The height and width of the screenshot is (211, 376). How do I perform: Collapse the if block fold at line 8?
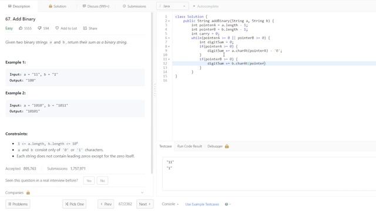coord(169,46)
